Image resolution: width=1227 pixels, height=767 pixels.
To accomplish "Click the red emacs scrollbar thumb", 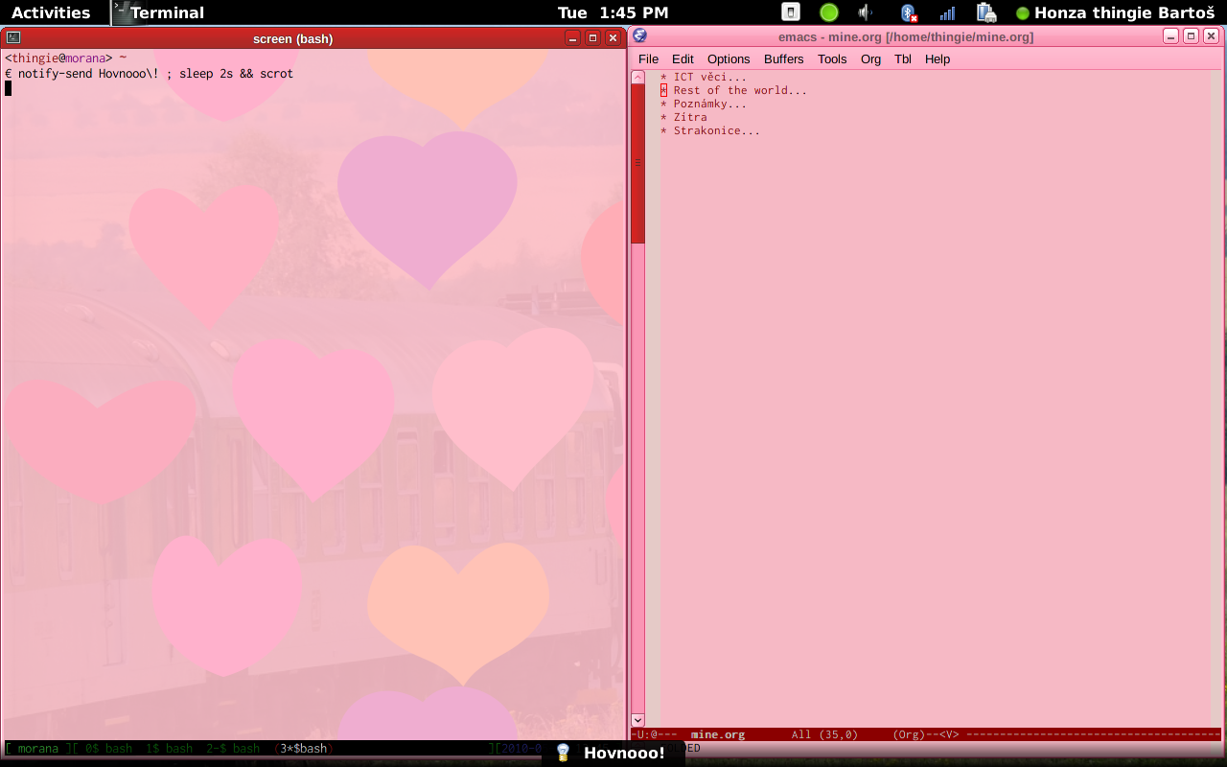I will point(637,163).
